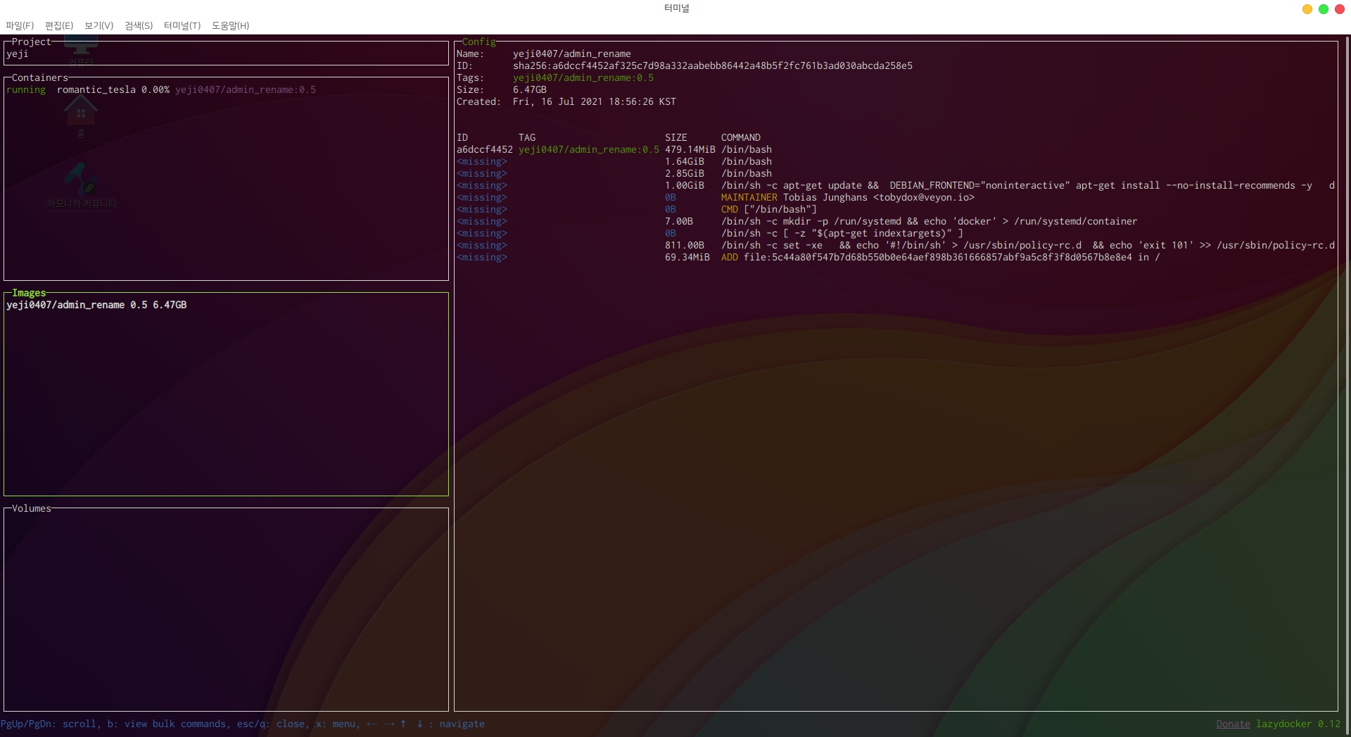Open the 파일(F) menu

20,25
